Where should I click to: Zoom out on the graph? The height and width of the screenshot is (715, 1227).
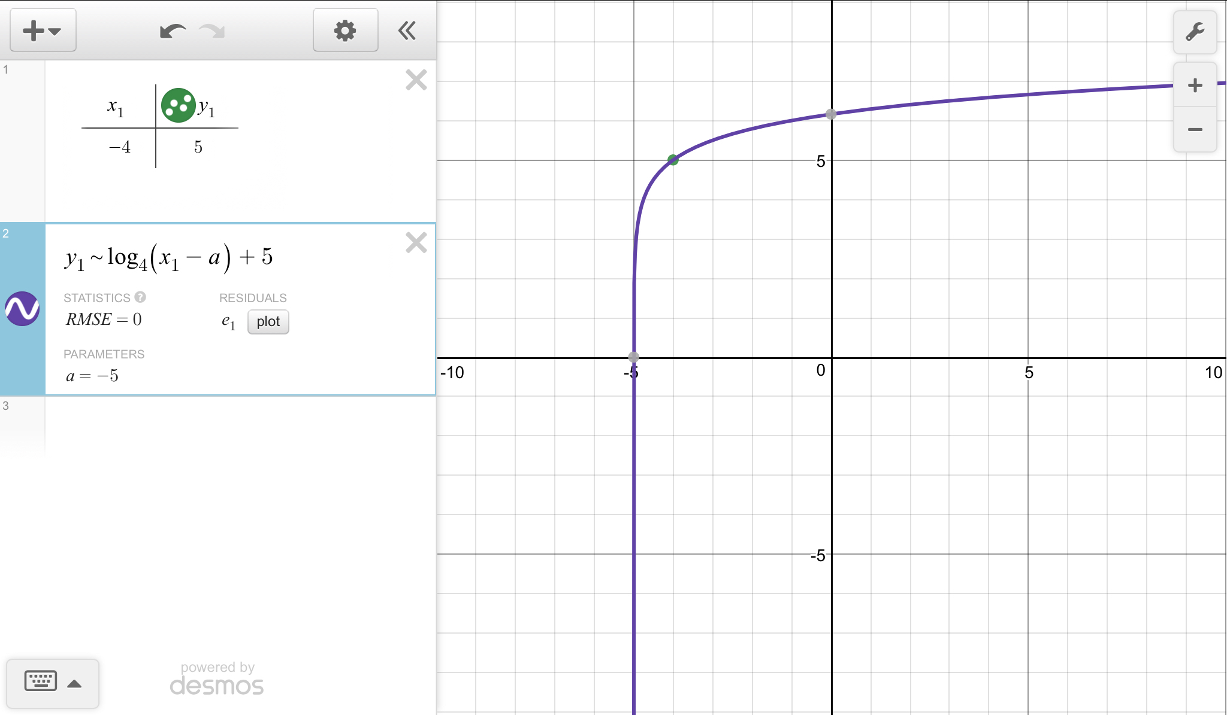1195,129
